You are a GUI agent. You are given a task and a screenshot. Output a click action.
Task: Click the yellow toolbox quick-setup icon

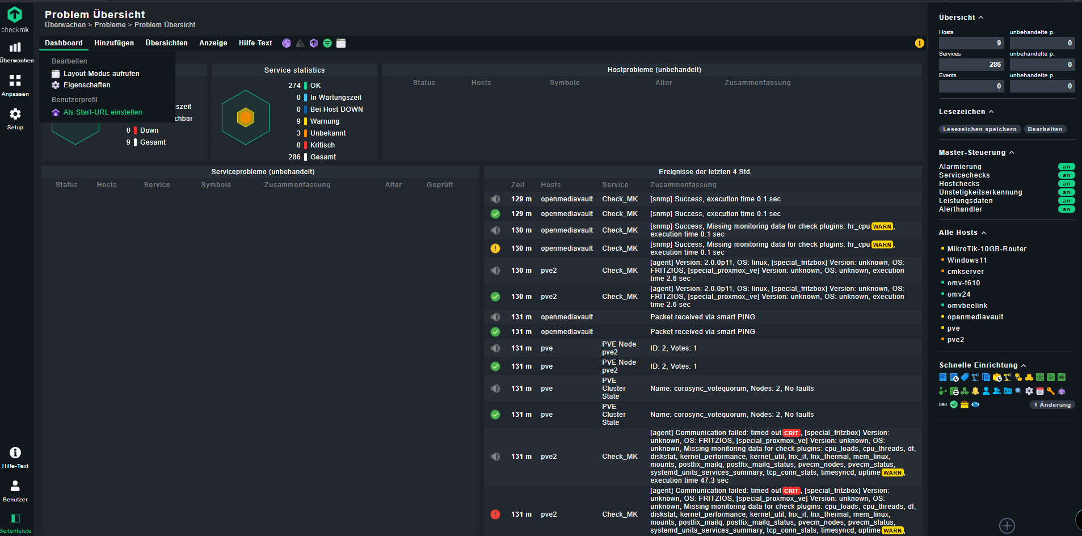coord(965,404)
